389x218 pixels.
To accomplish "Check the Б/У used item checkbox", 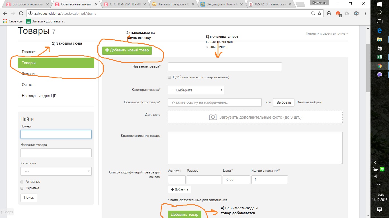I will tap(170, 77).
